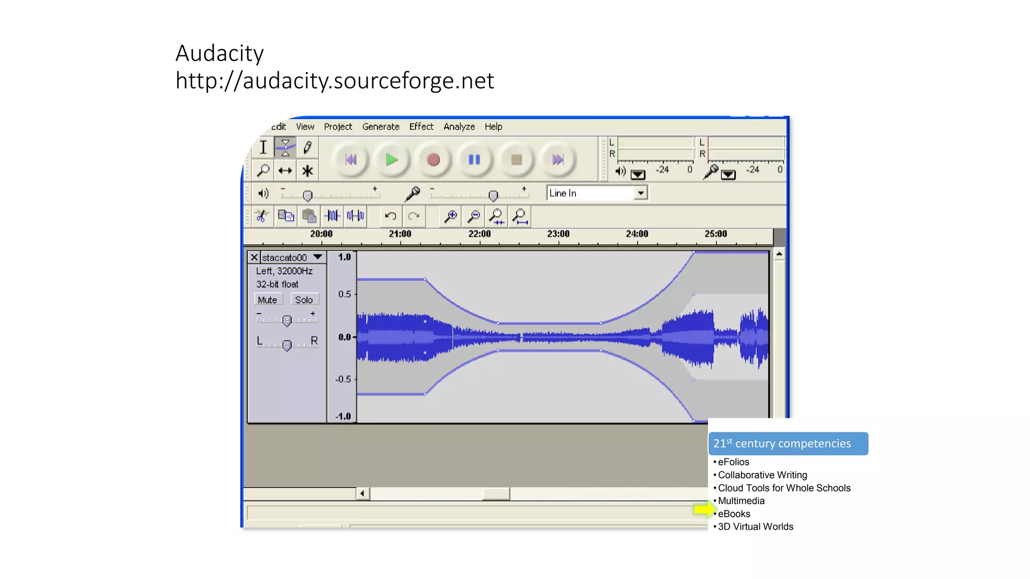The image size is (1030, 579).
Task: Click the eFolios list item
Action: tap(733, 462)
